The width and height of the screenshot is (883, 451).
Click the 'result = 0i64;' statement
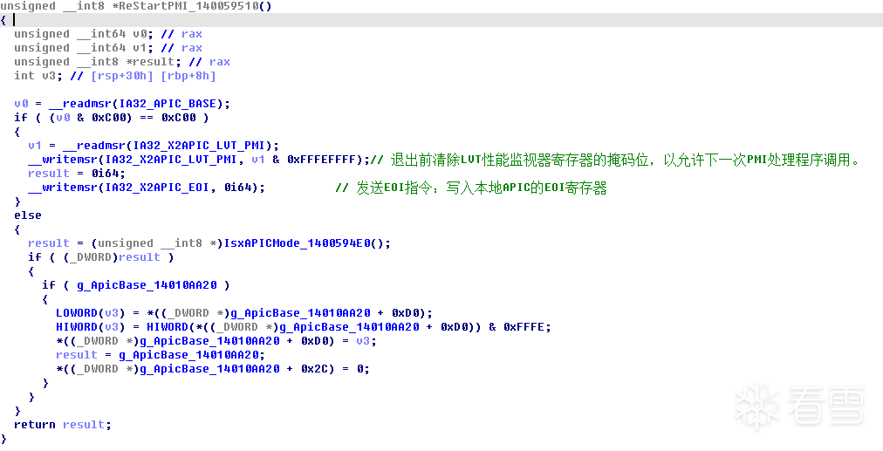(77, 174)
